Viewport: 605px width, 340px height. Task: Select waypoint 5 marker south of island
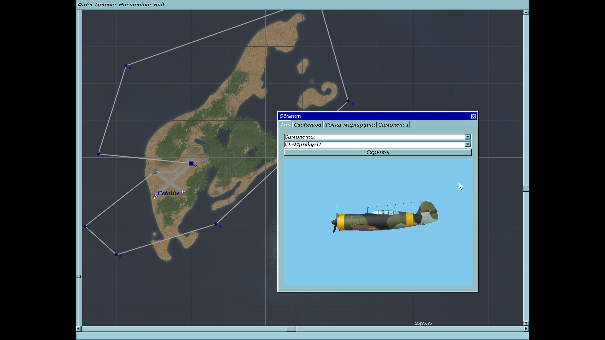pos(216,224)
